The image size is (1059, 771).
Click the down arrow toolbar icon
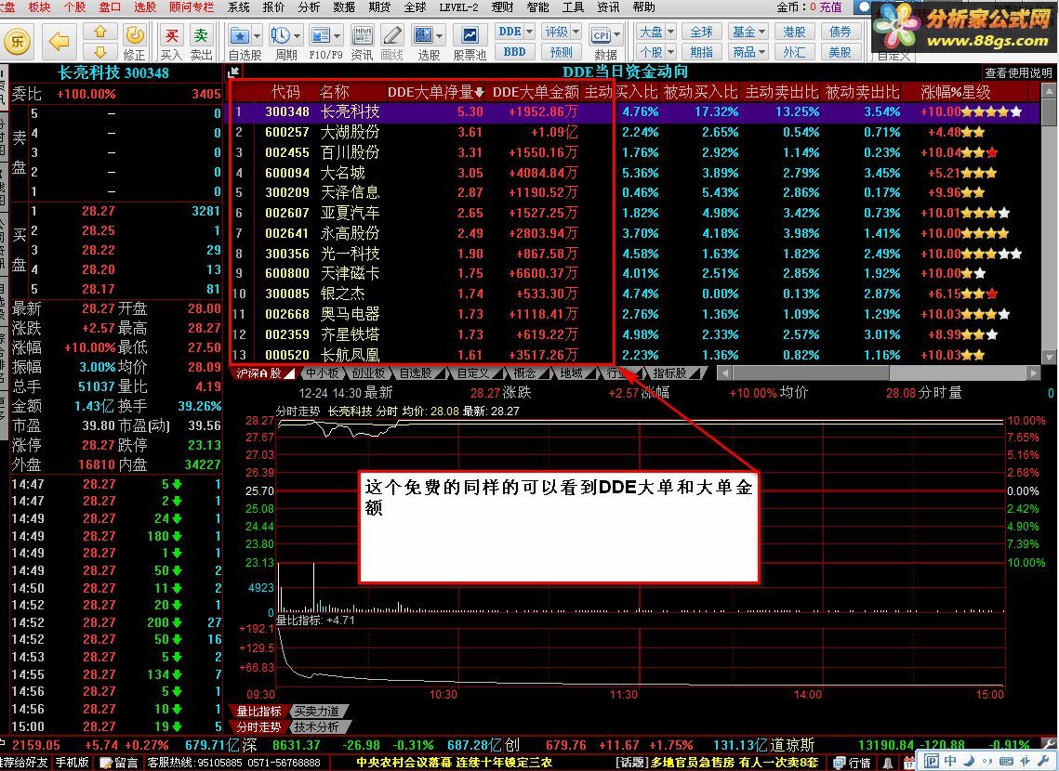[x=100, y=52]
